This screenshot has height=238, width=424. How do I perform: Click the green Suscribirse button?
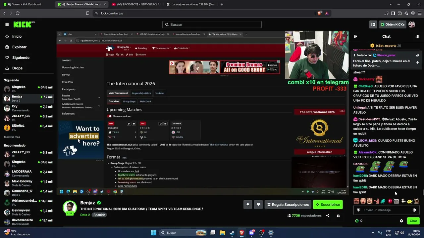click(x=328, y=205)
